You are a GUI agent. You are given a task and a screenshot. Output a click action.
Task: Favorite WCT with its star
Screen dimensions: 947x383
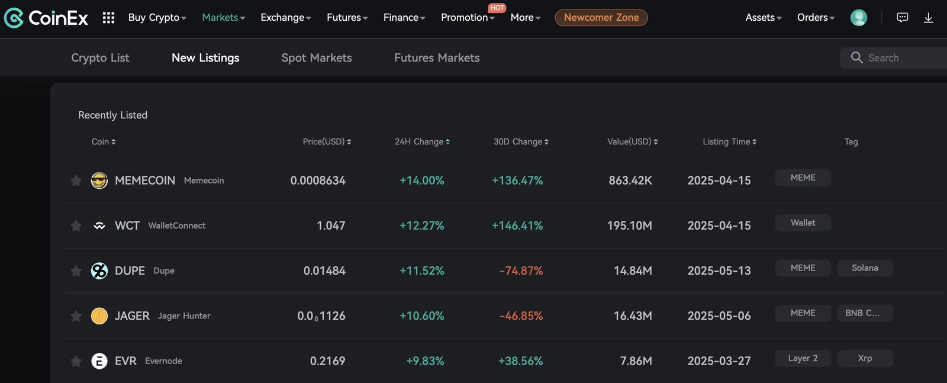click(76, 226)
